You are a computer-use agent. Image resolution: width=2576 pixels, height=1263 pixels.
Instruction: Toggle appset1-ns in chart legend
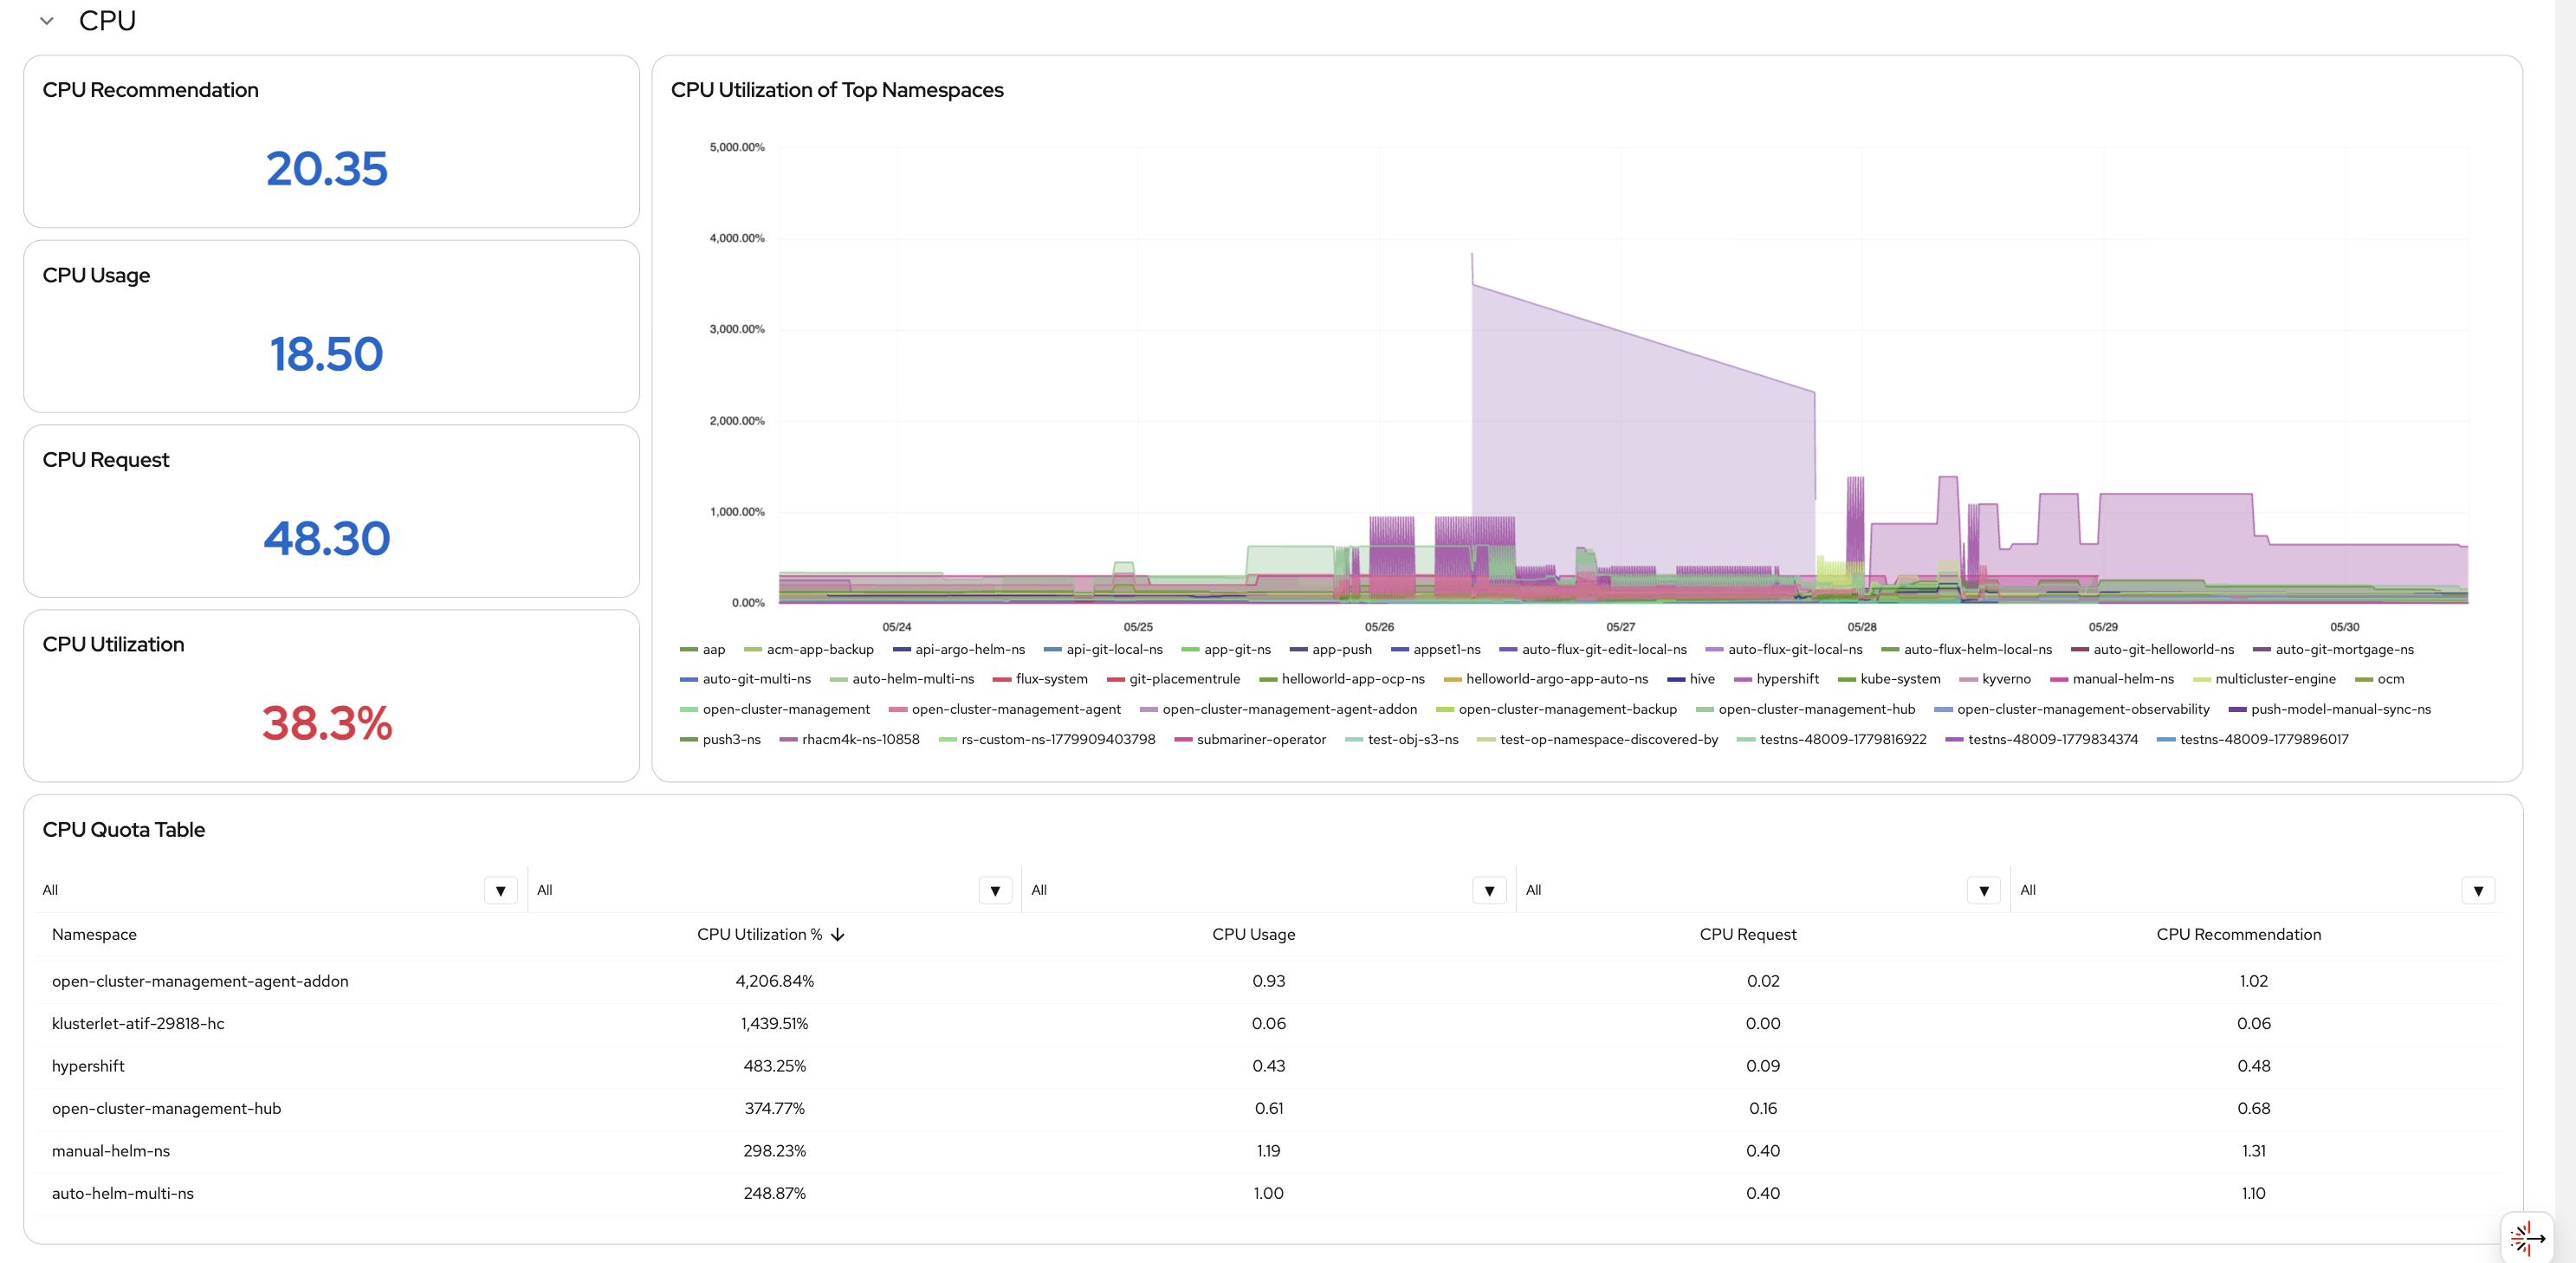click(1436, 649)
